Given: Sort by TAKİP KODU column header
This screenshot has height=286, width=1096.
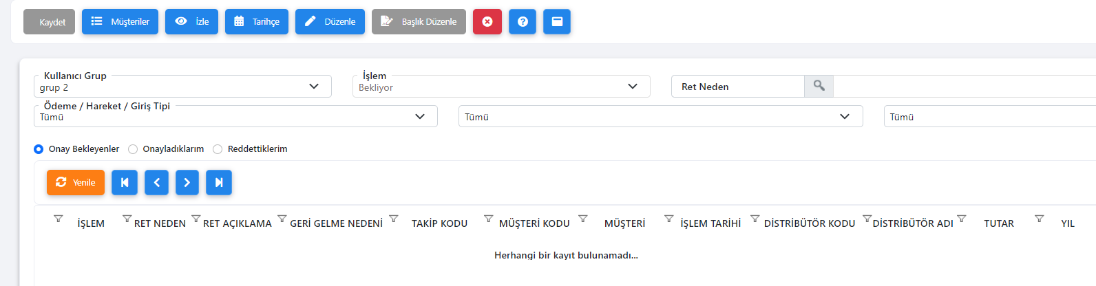Looking at the screenshot, I should click(439, 223).
